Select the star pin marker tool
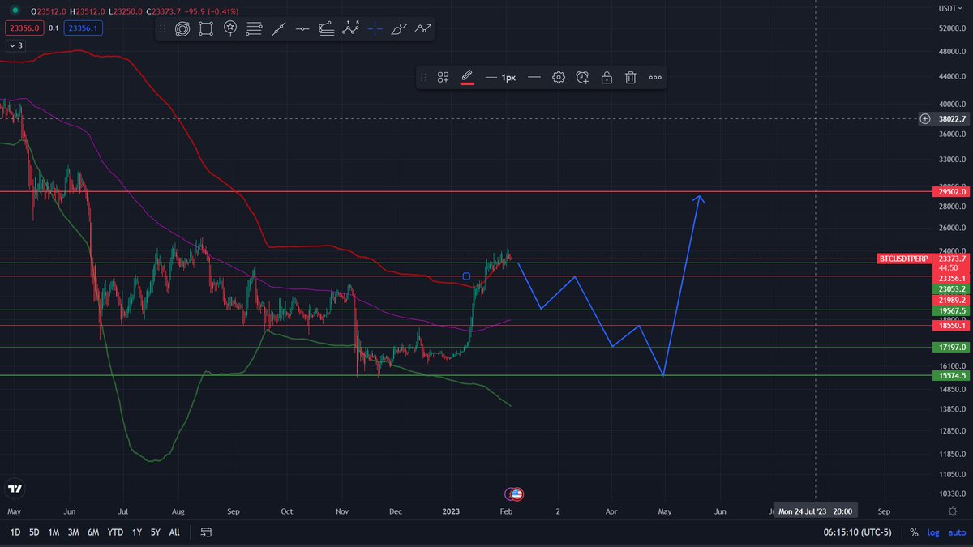 230,29
